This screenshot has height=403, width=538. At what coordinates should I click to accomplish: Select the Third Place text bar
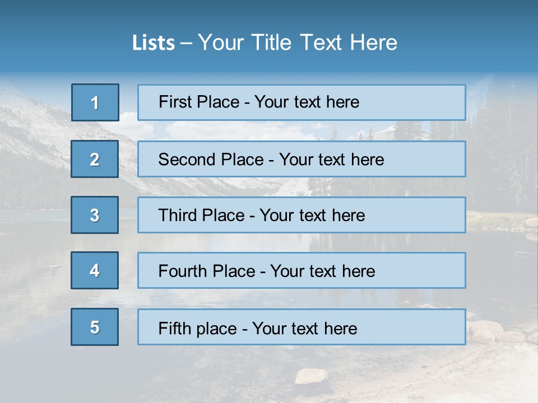[302, 215]
